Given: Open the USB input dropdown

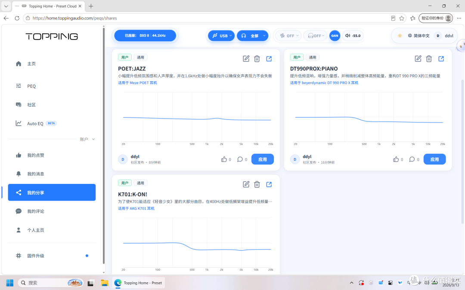Looking at the screenshot, I should tap(221, 36).
